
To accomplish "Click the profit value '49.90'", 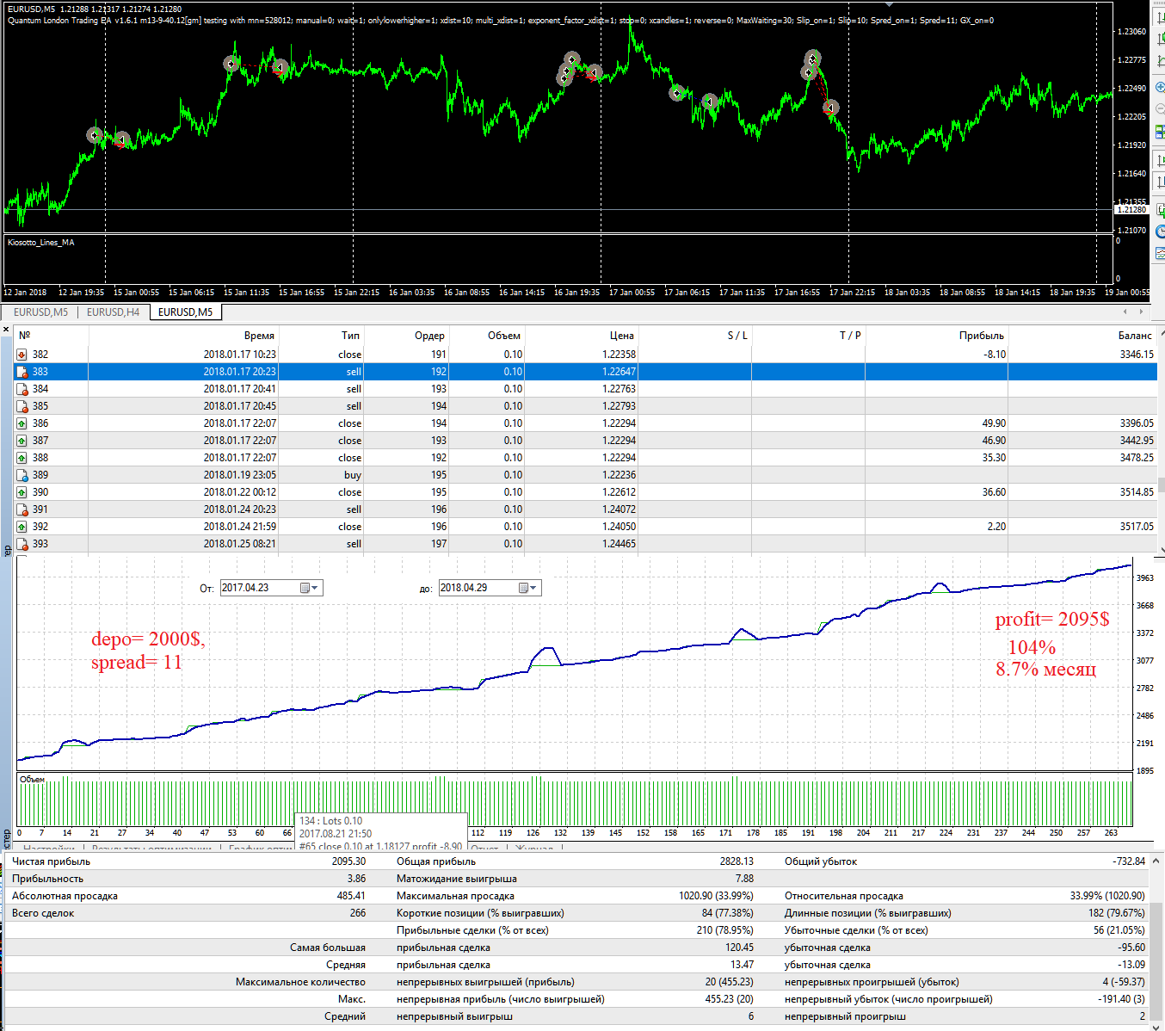I will tap(994, 423).
